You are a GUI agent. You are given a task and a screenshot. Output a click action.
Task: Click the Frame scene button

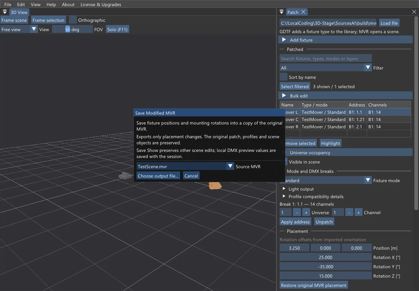click(14, 20)
